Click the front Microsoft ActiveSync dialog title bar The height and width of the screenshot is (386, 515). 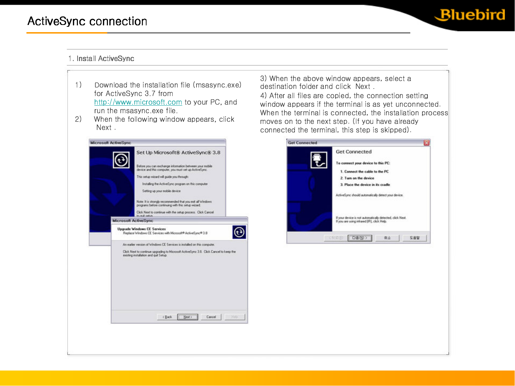tap(179, 221)
